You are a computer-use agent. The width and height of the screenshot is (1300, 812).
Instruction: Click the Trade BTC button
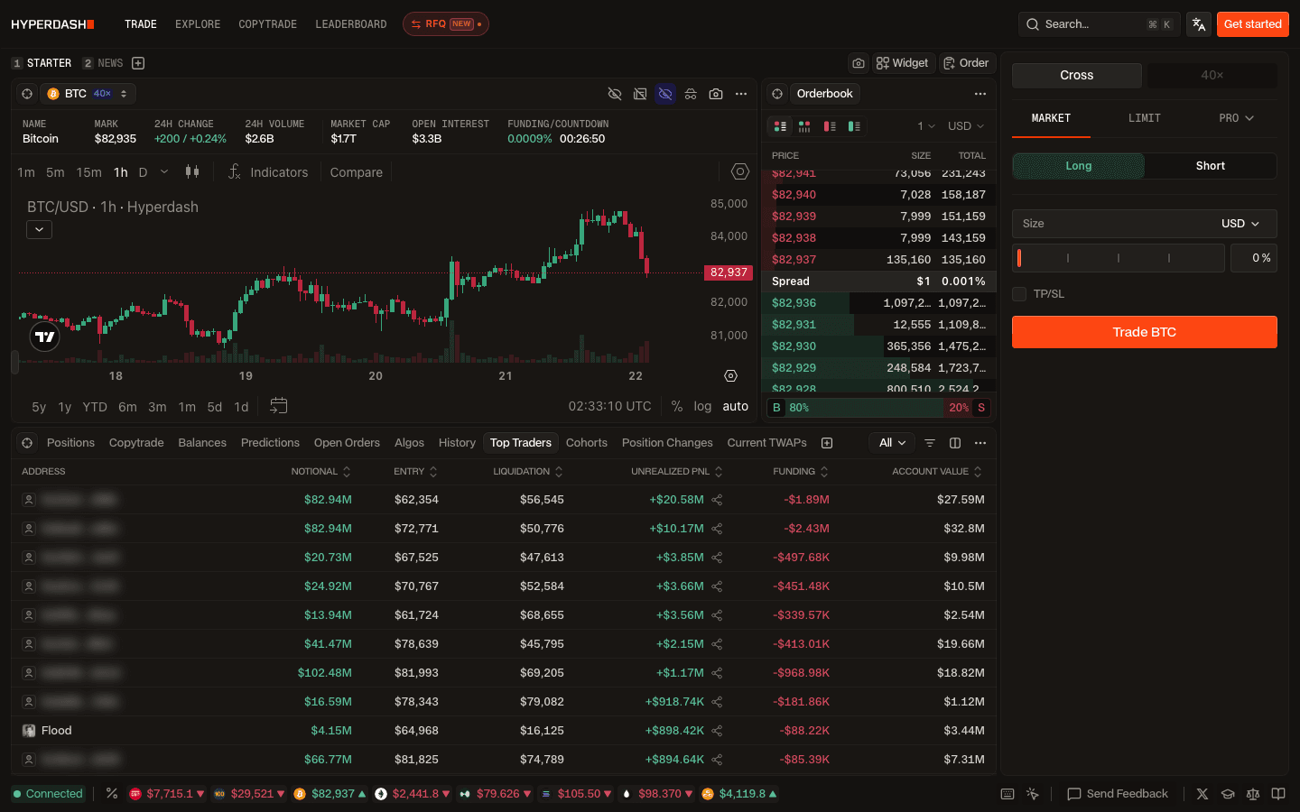click(x=1145, y=332)
